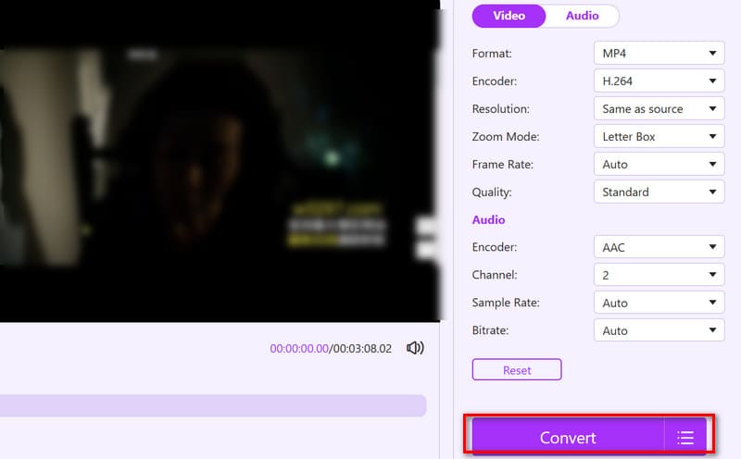Open the Sample Rate dropdown
Viewport: 741px width, 459px height.
tap(659, 303)
